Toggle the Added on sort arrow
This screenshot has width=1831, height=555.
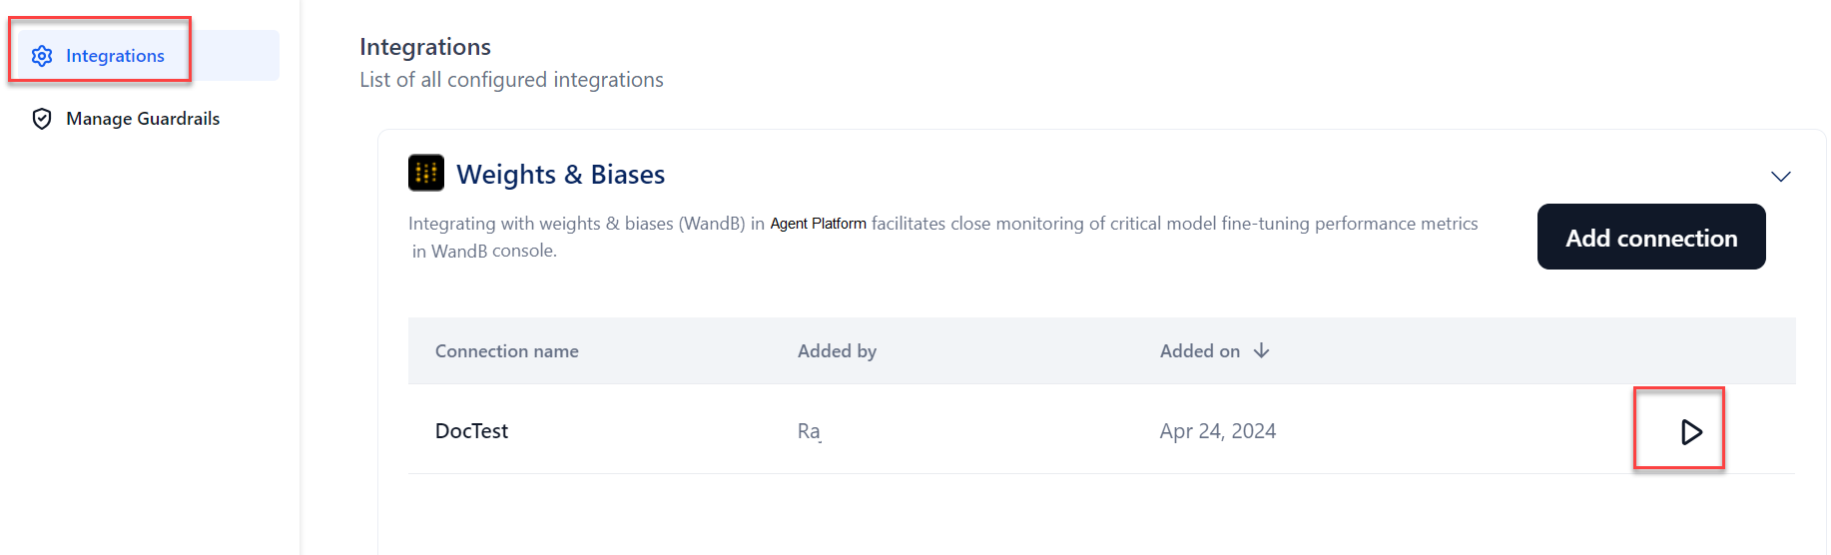pyautogui.click(x=1262, y=350)
